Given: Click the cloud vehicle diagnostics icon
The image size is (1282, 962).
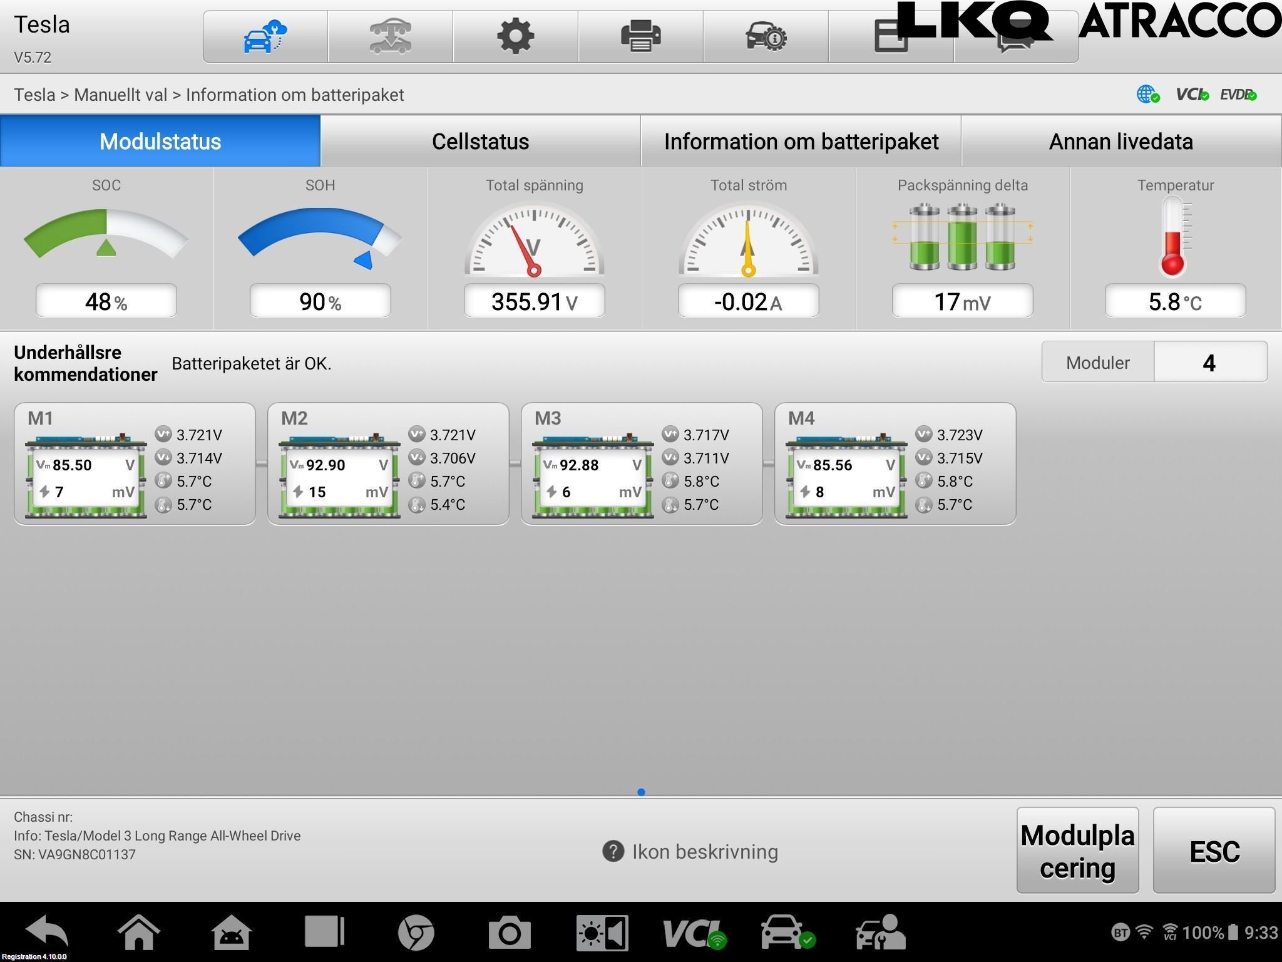Looking at the screenshot, I should coord(265,36).
